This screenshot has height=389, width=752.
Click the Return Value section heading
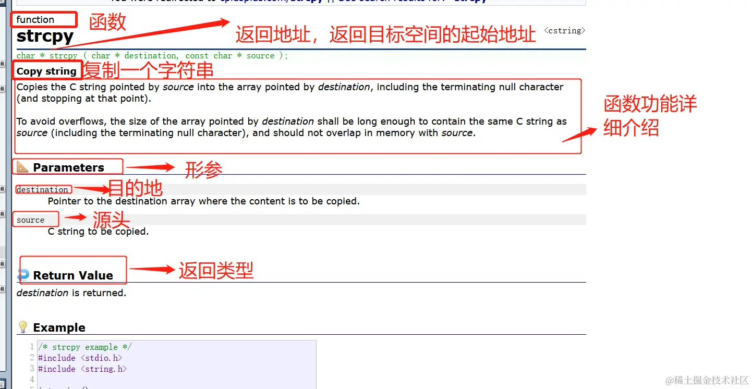tap(73, 275)
